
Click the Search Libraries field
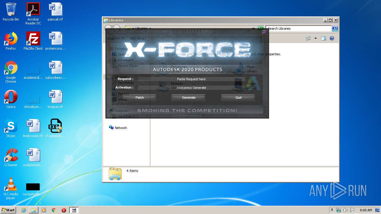(299, 29)
